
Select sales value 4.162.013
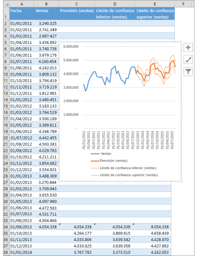tap(46, 68)
